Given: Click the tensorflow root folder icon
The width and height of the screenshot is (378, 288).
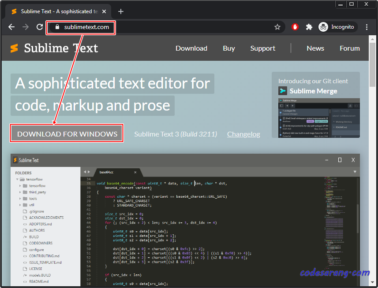Looking at the screenshot, I should click(x=22, y=179).
